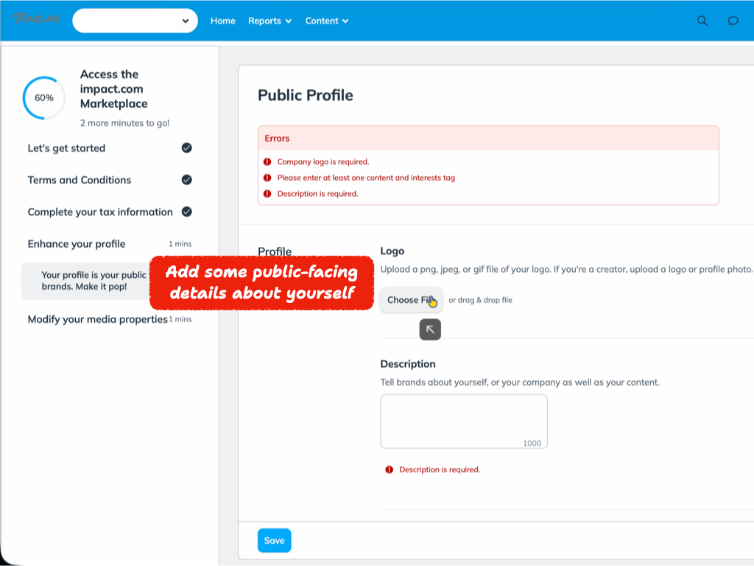Click the error icon beside content tags error
Viewport: 754px width, 566px height.
[267, 178]
